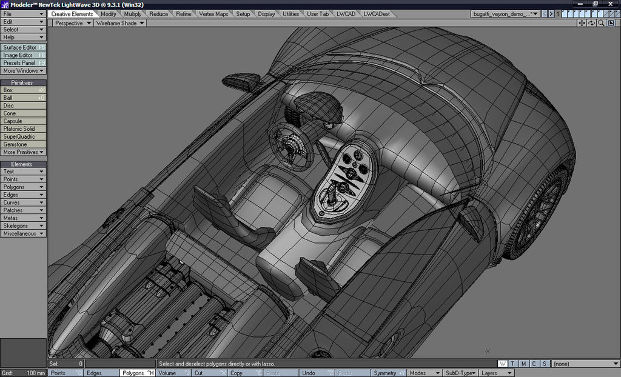621x377 pixels.
Task: Open the Vertex Maps menu
Action: tap(213, 13)
